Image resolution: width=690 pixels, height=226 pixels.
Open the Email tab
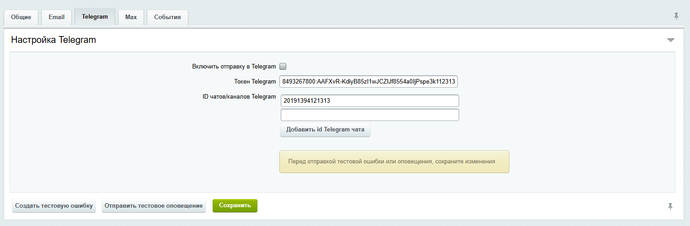click(57, 17)
